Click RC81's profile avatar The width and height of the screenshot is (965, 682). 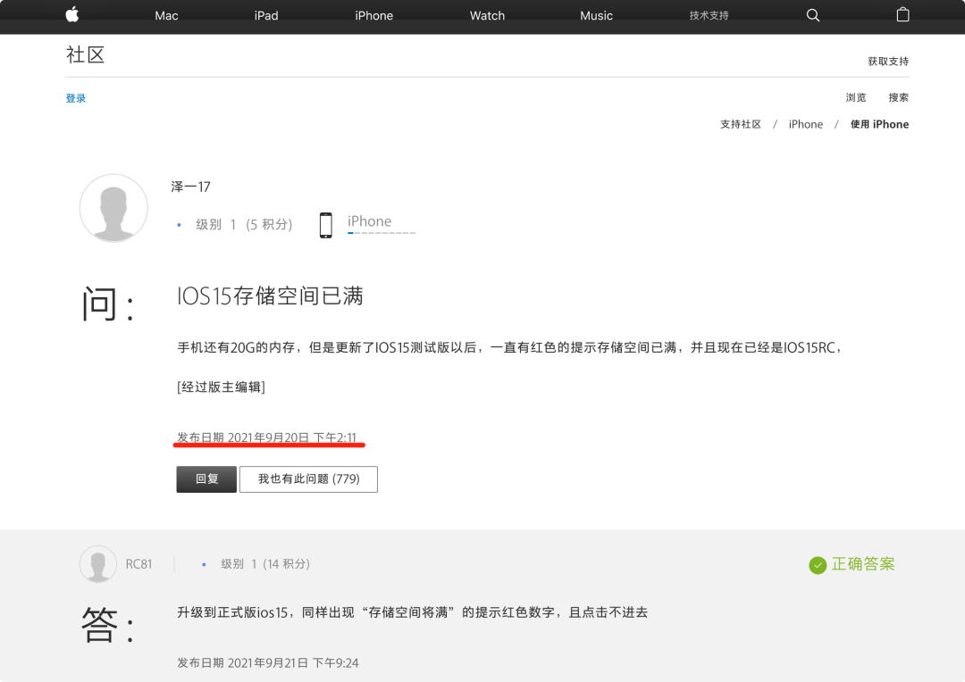click(96, 563)
